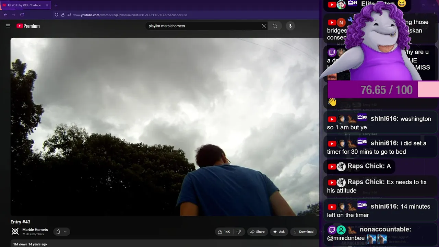Click shini616 14 minutes left message
Viewport: 439px width, 247px height.
click(380, 211)
